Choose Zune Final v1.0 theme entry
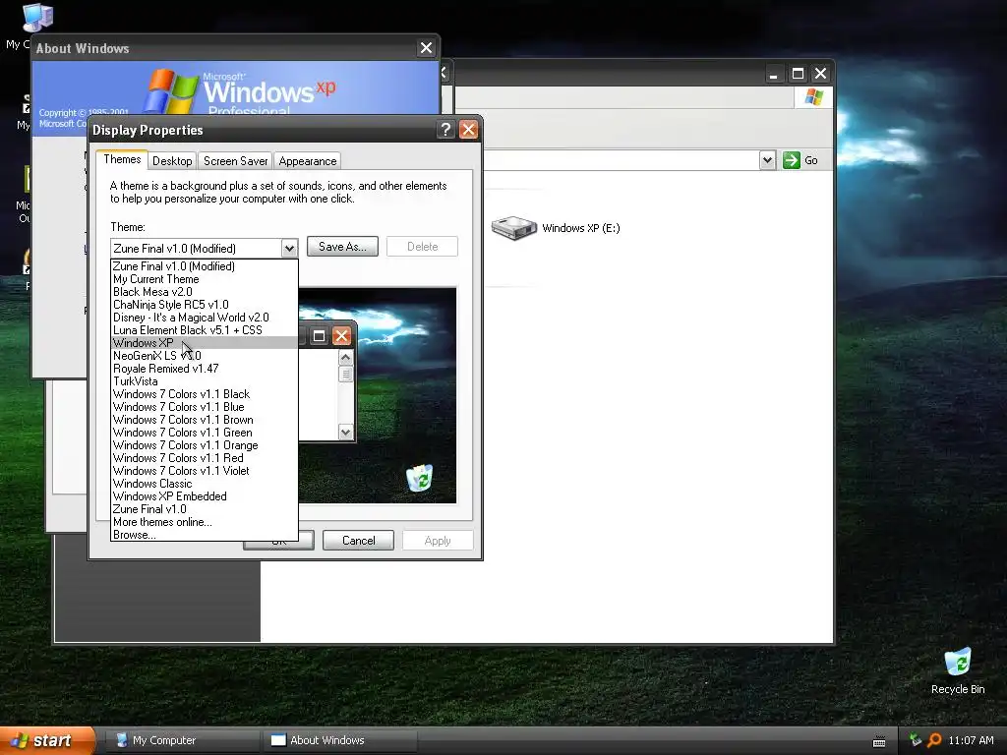1007x755 pixels. (x=205, y=509)
